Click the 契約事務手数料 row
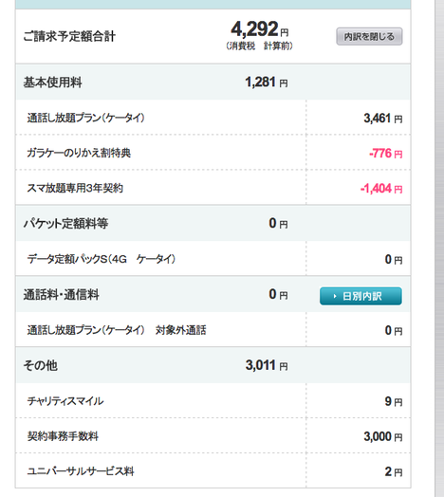Viewport: 444px width, 497px height. click(213, 436)
